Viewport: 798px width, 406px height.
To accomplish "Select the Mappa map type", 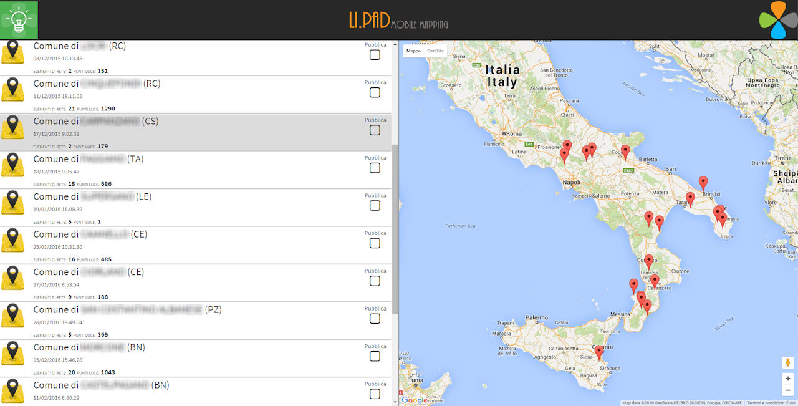I will pos(413,51).
